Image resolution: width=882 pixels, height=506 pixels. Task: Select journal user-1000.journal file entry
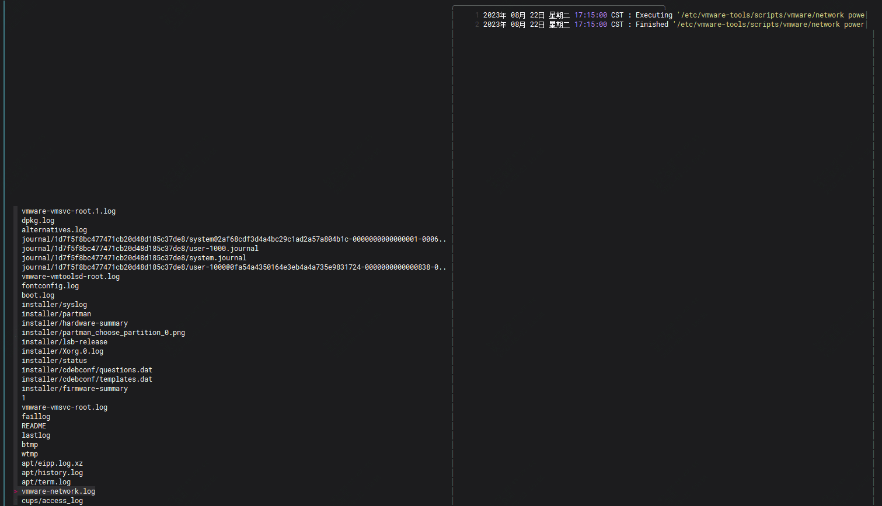pyautogui.click(x=140, y=249)
